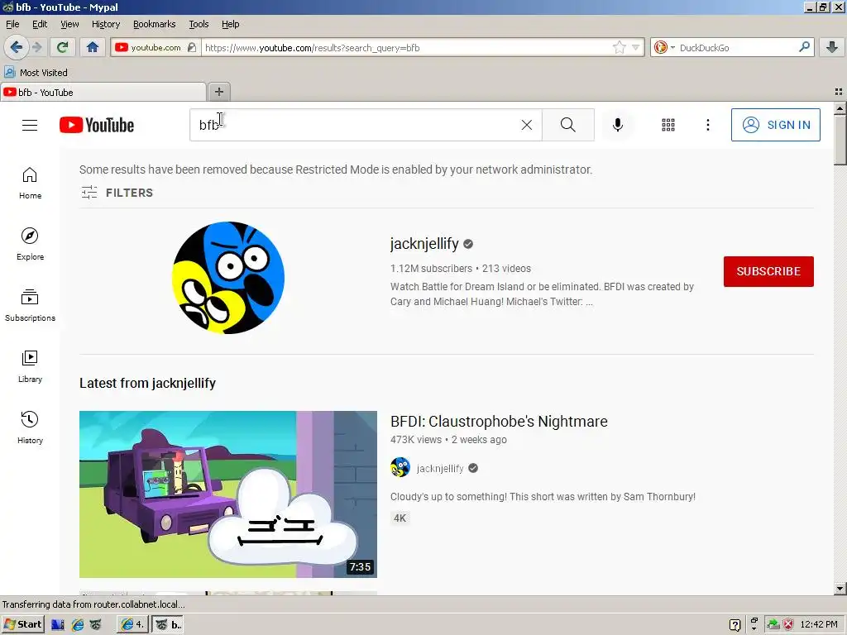
Task: Start voice search with microphone icon
Action: click(x=617, y=126)
